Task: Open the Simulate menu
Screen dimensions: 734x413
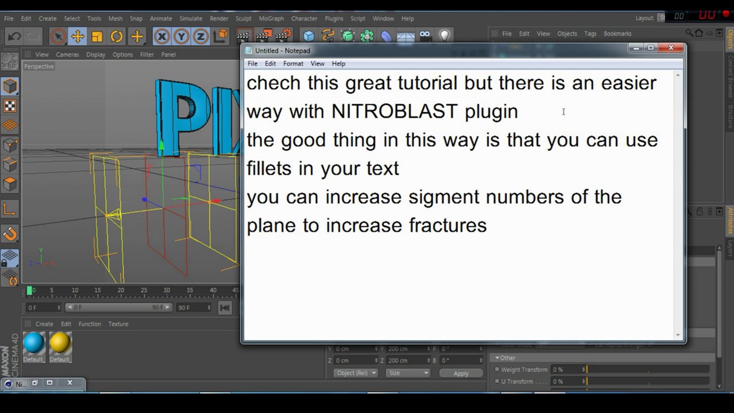Action: point(191,18)
